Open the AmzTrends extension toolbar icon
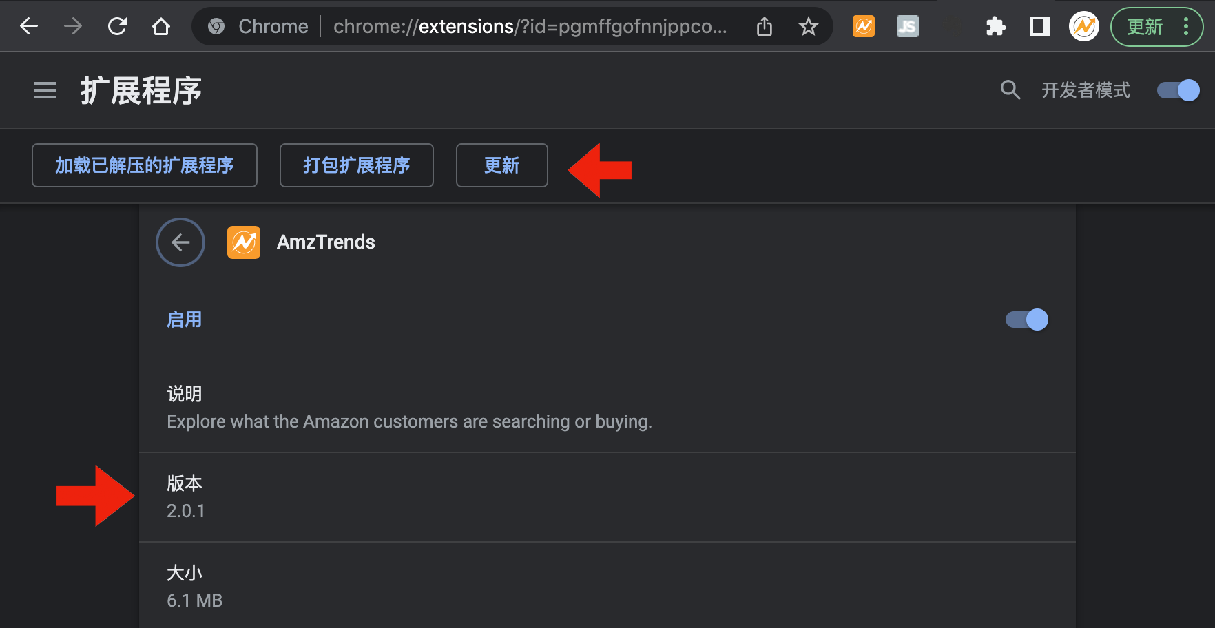 [864, 27]
